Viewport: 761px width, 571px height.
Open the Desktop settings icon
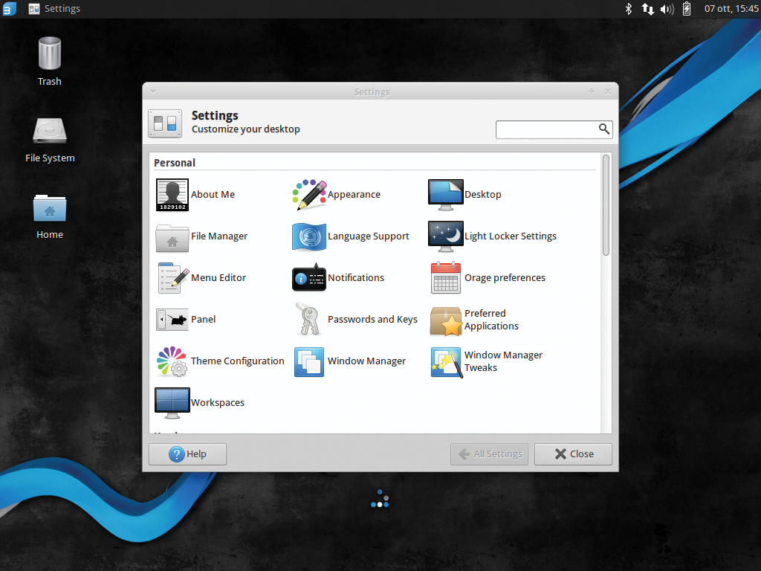coord(446,195)
